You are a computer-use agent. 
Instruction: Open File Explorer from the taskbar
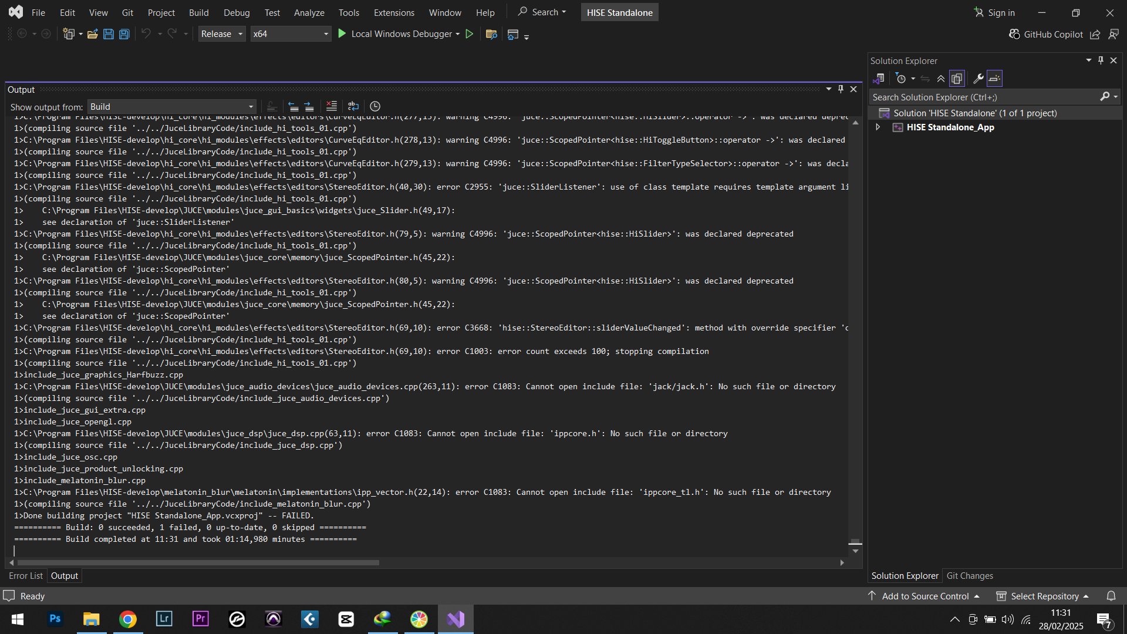click(92, 619)
